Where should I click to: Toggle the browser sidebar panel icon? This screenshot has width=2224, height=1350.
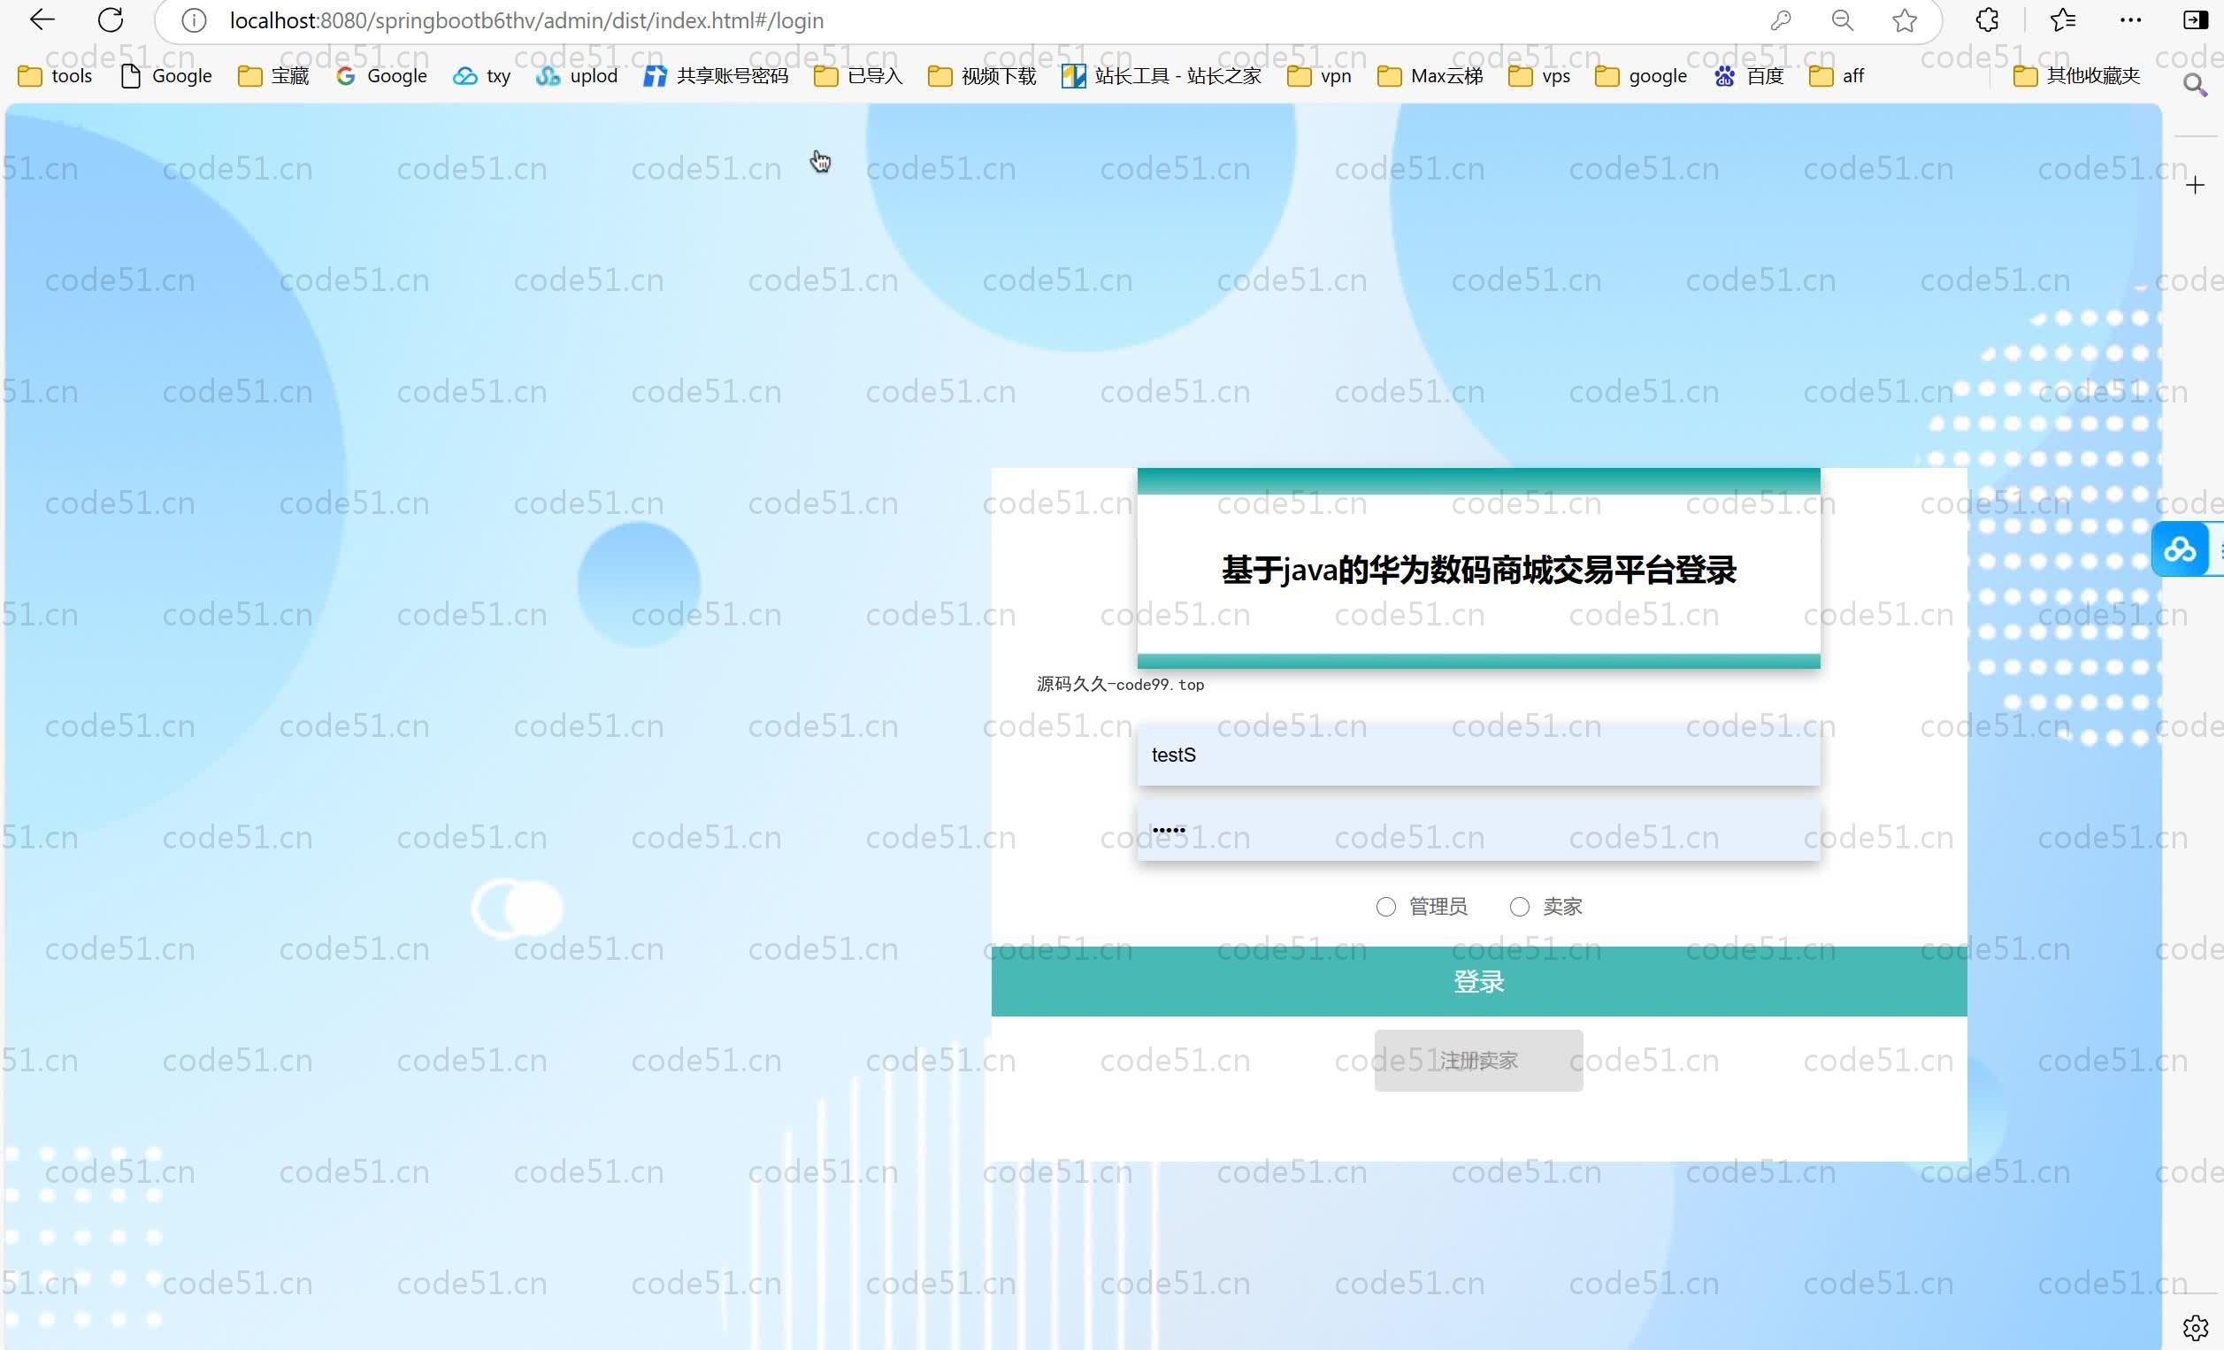(2195, 19)
